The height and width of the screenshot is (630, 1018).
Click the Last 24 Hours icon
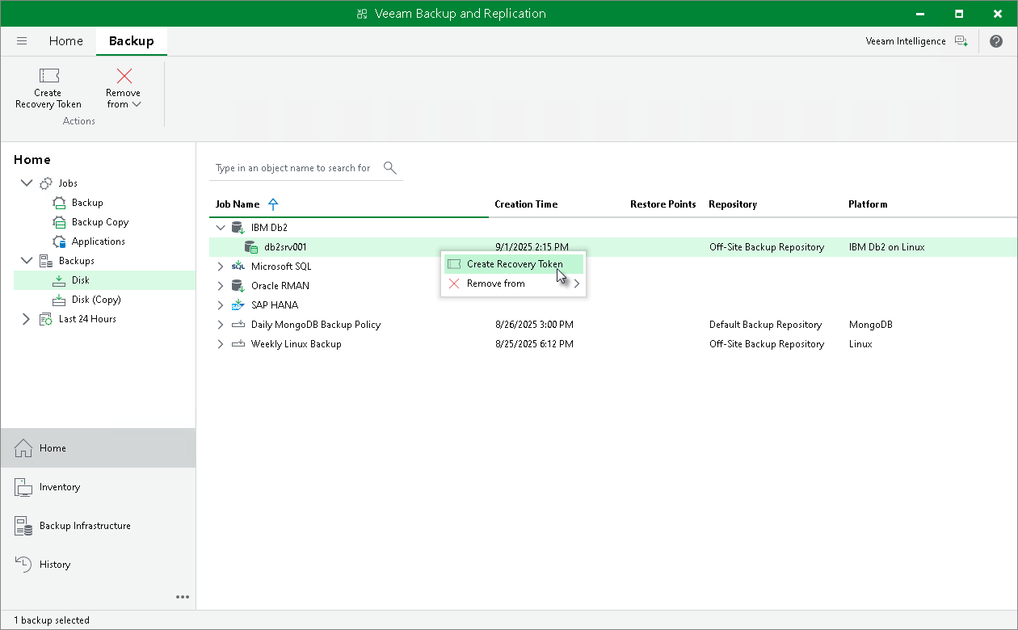[47, 319]
